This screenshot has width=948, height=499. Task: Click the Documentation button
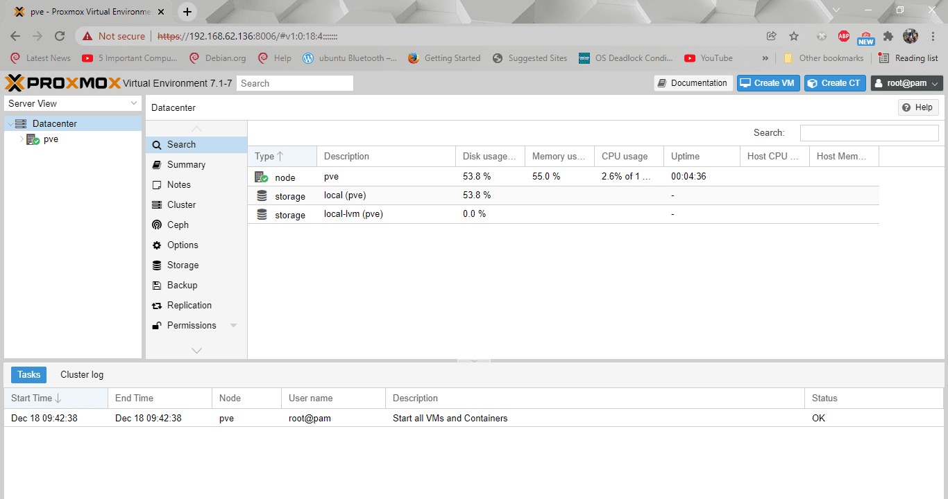coord(693,83)
